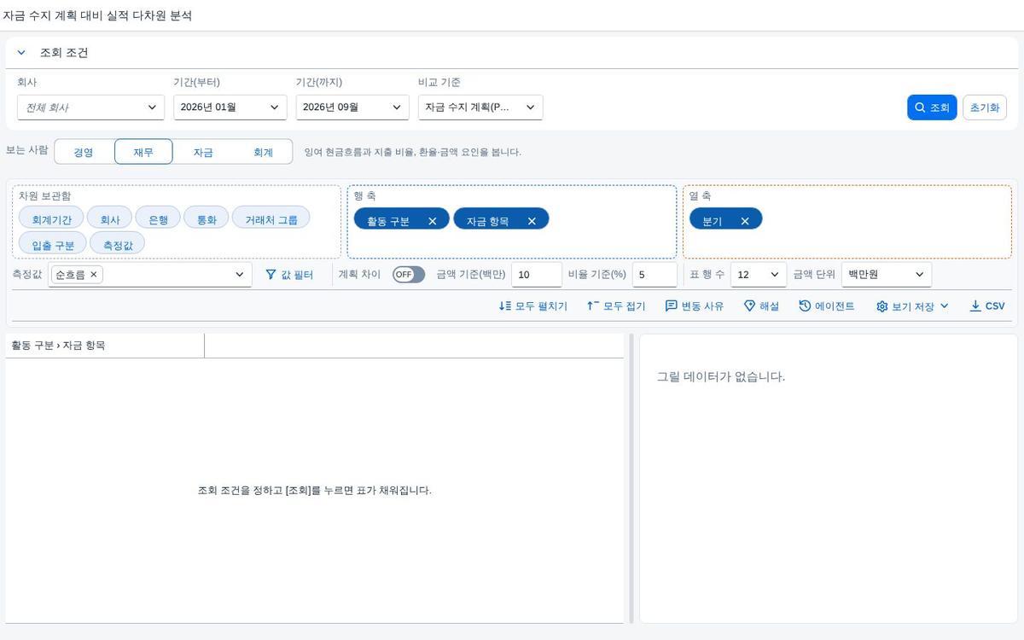Select the 회계 viewer tab

click(263, 152)
